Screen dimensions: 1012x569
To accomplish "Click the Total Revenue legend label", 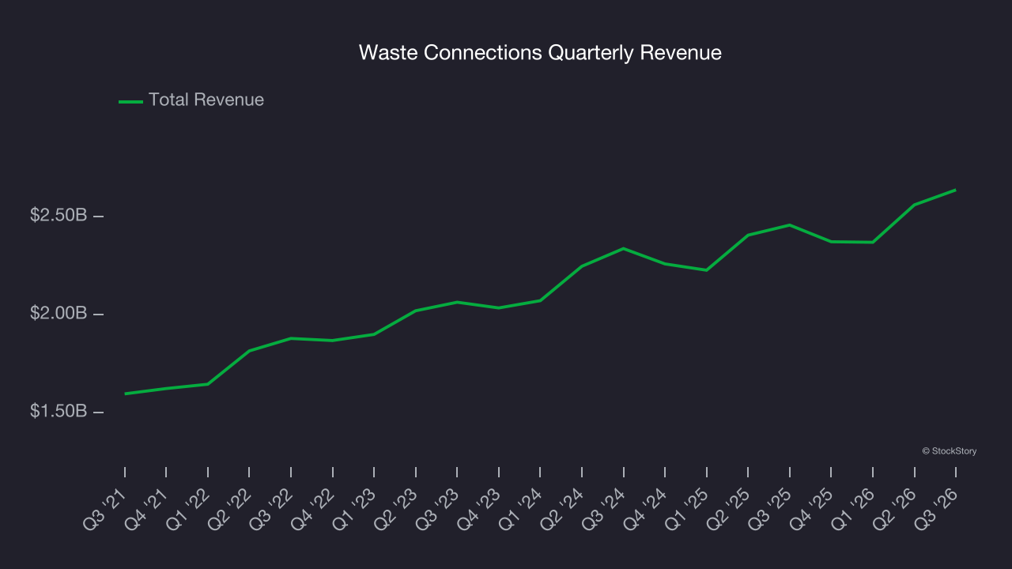I will click(206, 100).
